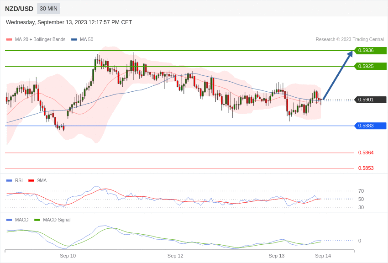388x263 pixels.
Task: Click the RSI 30 axis value
Action: pos(361,208)
